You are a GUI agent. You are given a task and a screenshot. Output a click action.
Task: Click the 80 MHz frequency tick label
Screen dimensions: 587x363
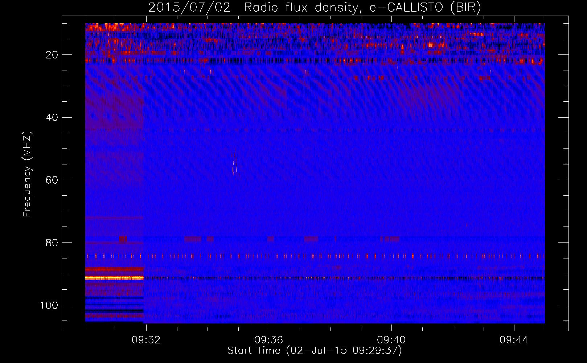point(52,242)
